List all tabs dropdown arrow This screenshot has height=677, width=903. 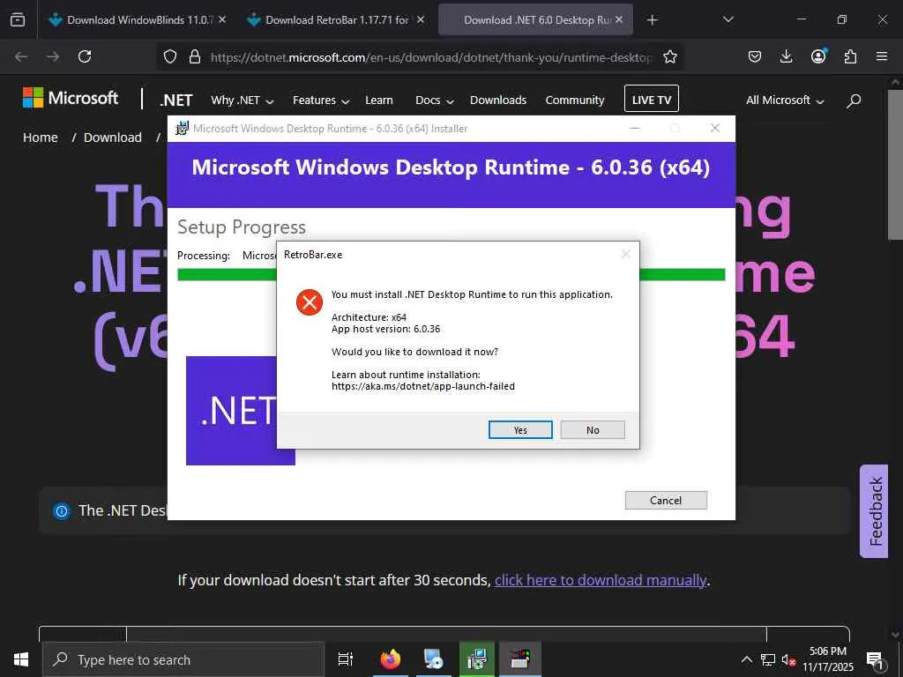click(x=728, y=19)
